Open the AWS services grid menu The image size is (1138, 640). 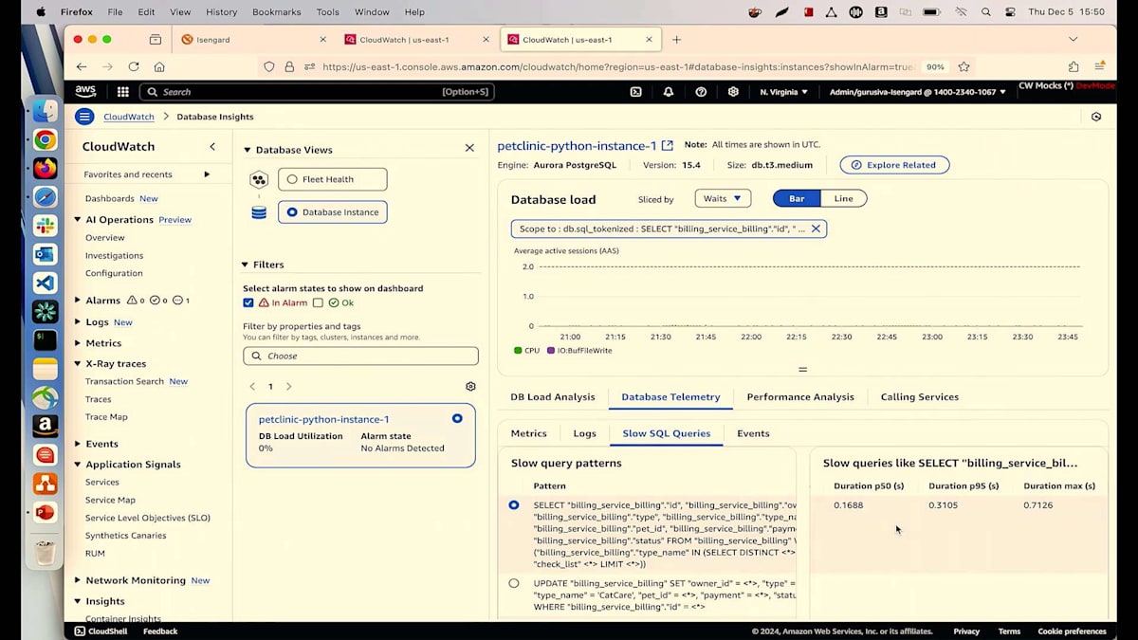pyautogui.click(x=123, y=92)
